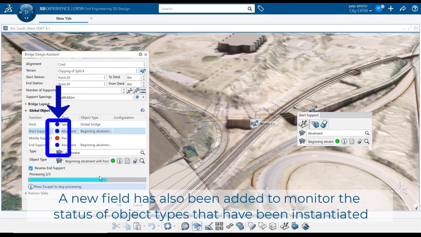421x237 pixels.
Task: Open the help question mark icon
Action: tap(415, 9)
